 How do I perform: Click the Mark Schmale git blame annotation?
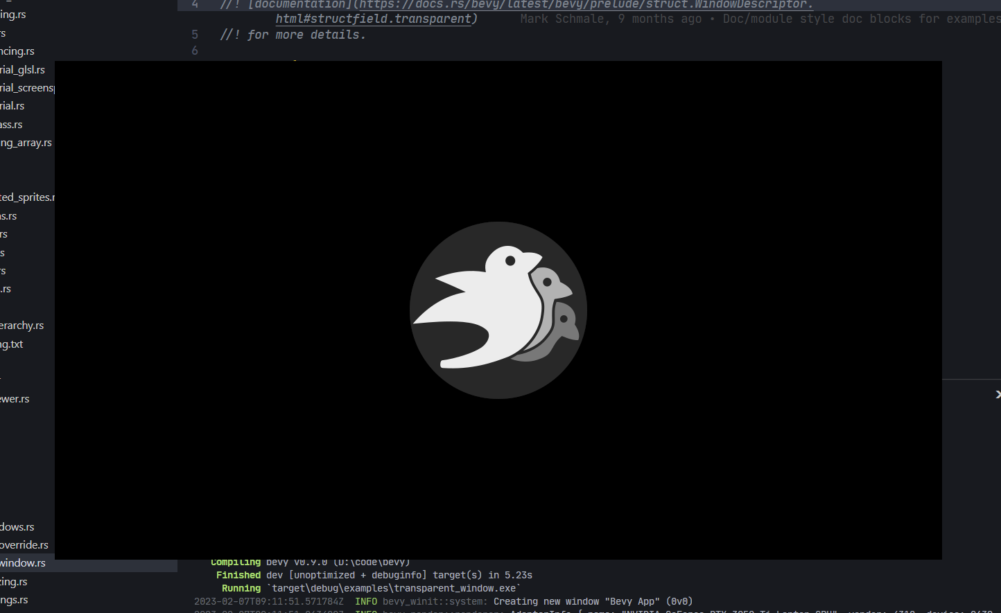tap(760, 19)
